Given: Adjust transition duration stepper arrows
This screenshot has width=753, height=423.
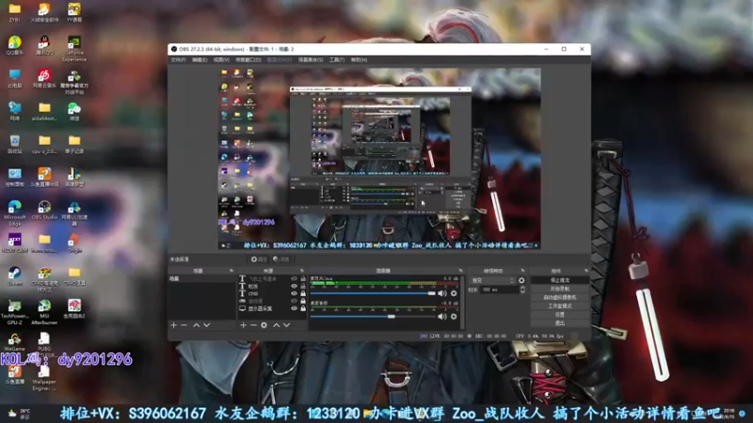Looking at the screenshot, I should tap(522, 290).
